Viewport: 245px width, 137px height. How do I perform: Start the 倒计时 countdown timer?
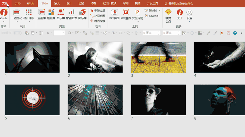(151, 10)
